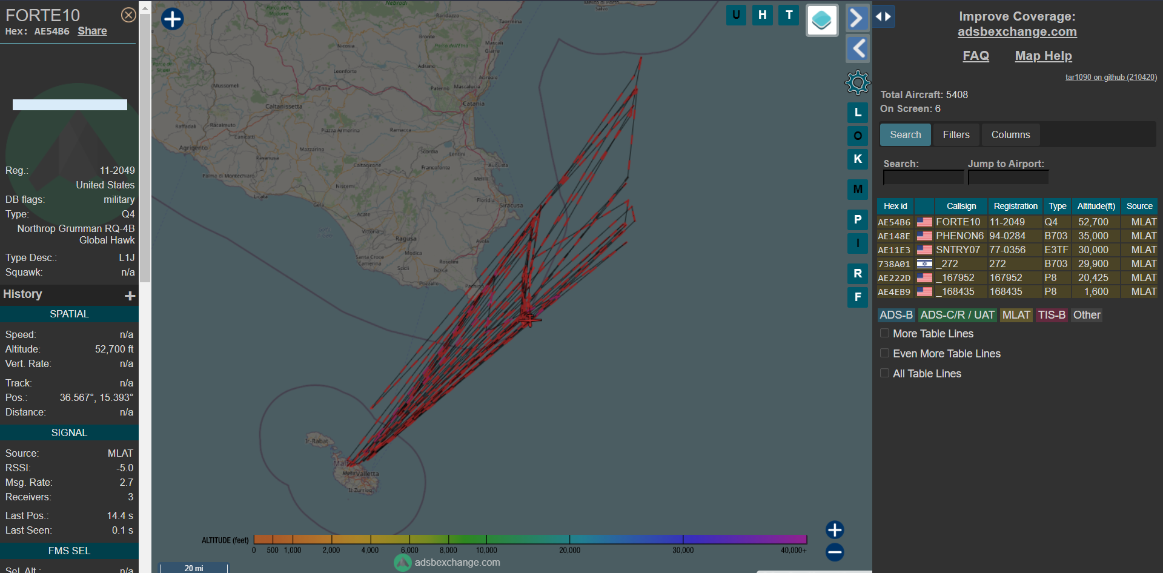Click the plus button at map top-left

(173, 19)
